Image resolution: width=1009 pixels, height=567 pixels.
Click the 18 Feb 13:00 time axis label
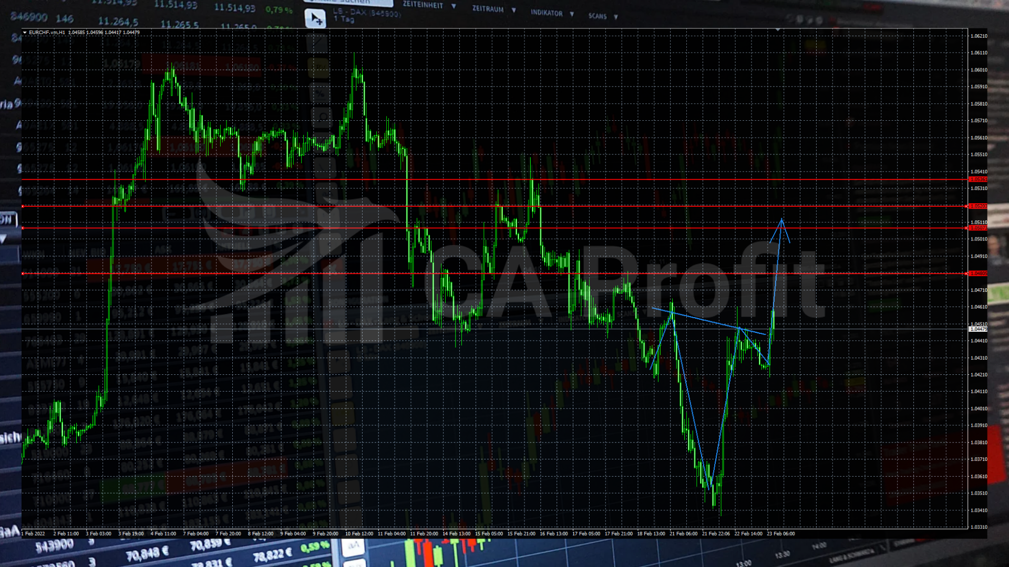click(x=651, y=534)
